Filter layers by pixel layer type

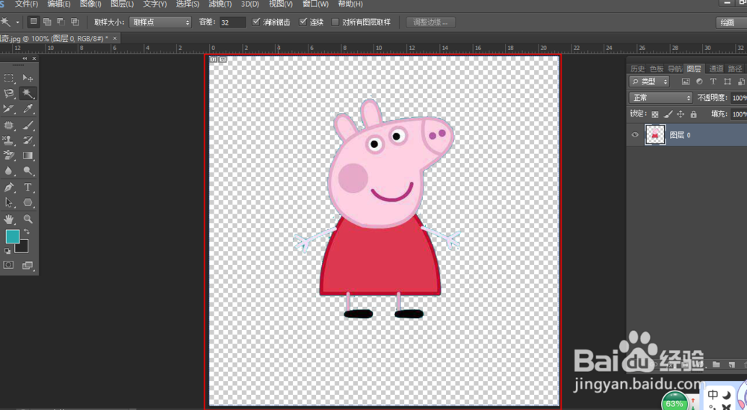tap(686, 81)
